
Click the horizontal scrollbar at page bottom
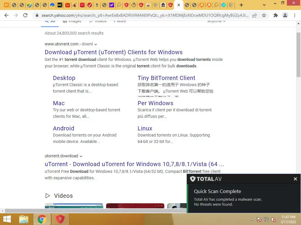(96, 211)
